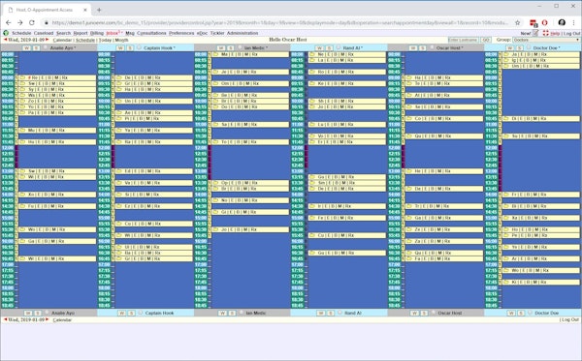Screen dimensions: 582x361
Task: Open the folder icon in Analie Ayo's 09:00 appointment
Action: (22, 77)
